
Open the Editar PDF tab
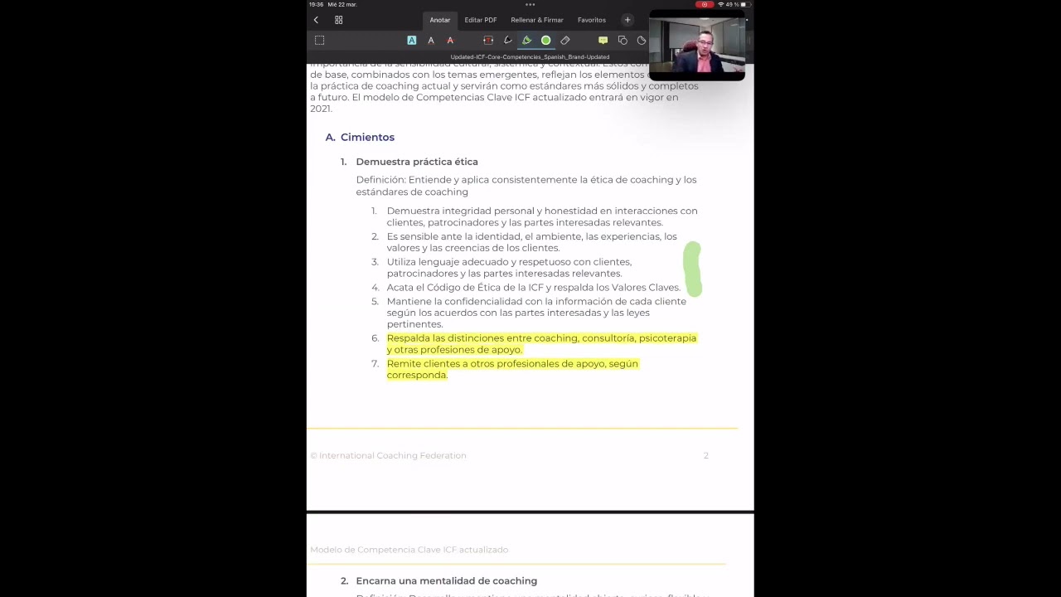point(481,20)
